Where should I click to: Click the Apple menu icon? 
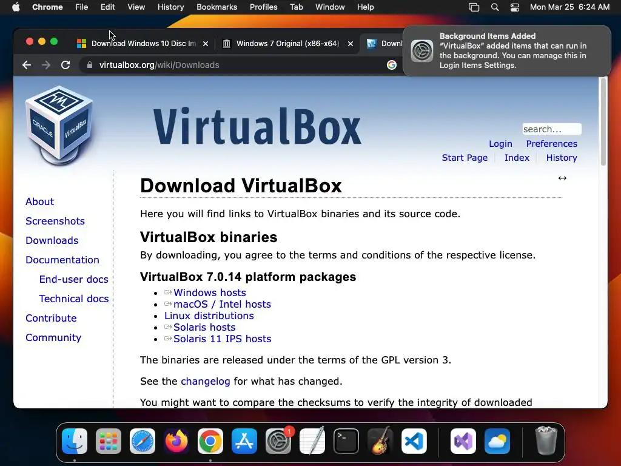coord(16,7)
